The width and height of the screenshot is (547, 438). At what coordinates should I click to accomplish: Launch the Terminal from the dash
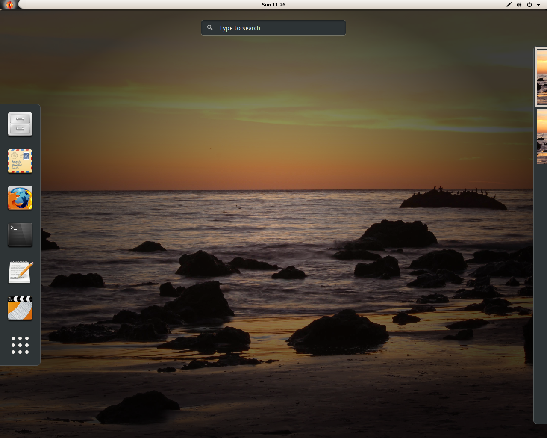[20, 234]
